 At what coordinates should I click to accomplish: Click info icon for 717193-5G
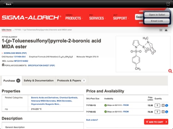167,112
